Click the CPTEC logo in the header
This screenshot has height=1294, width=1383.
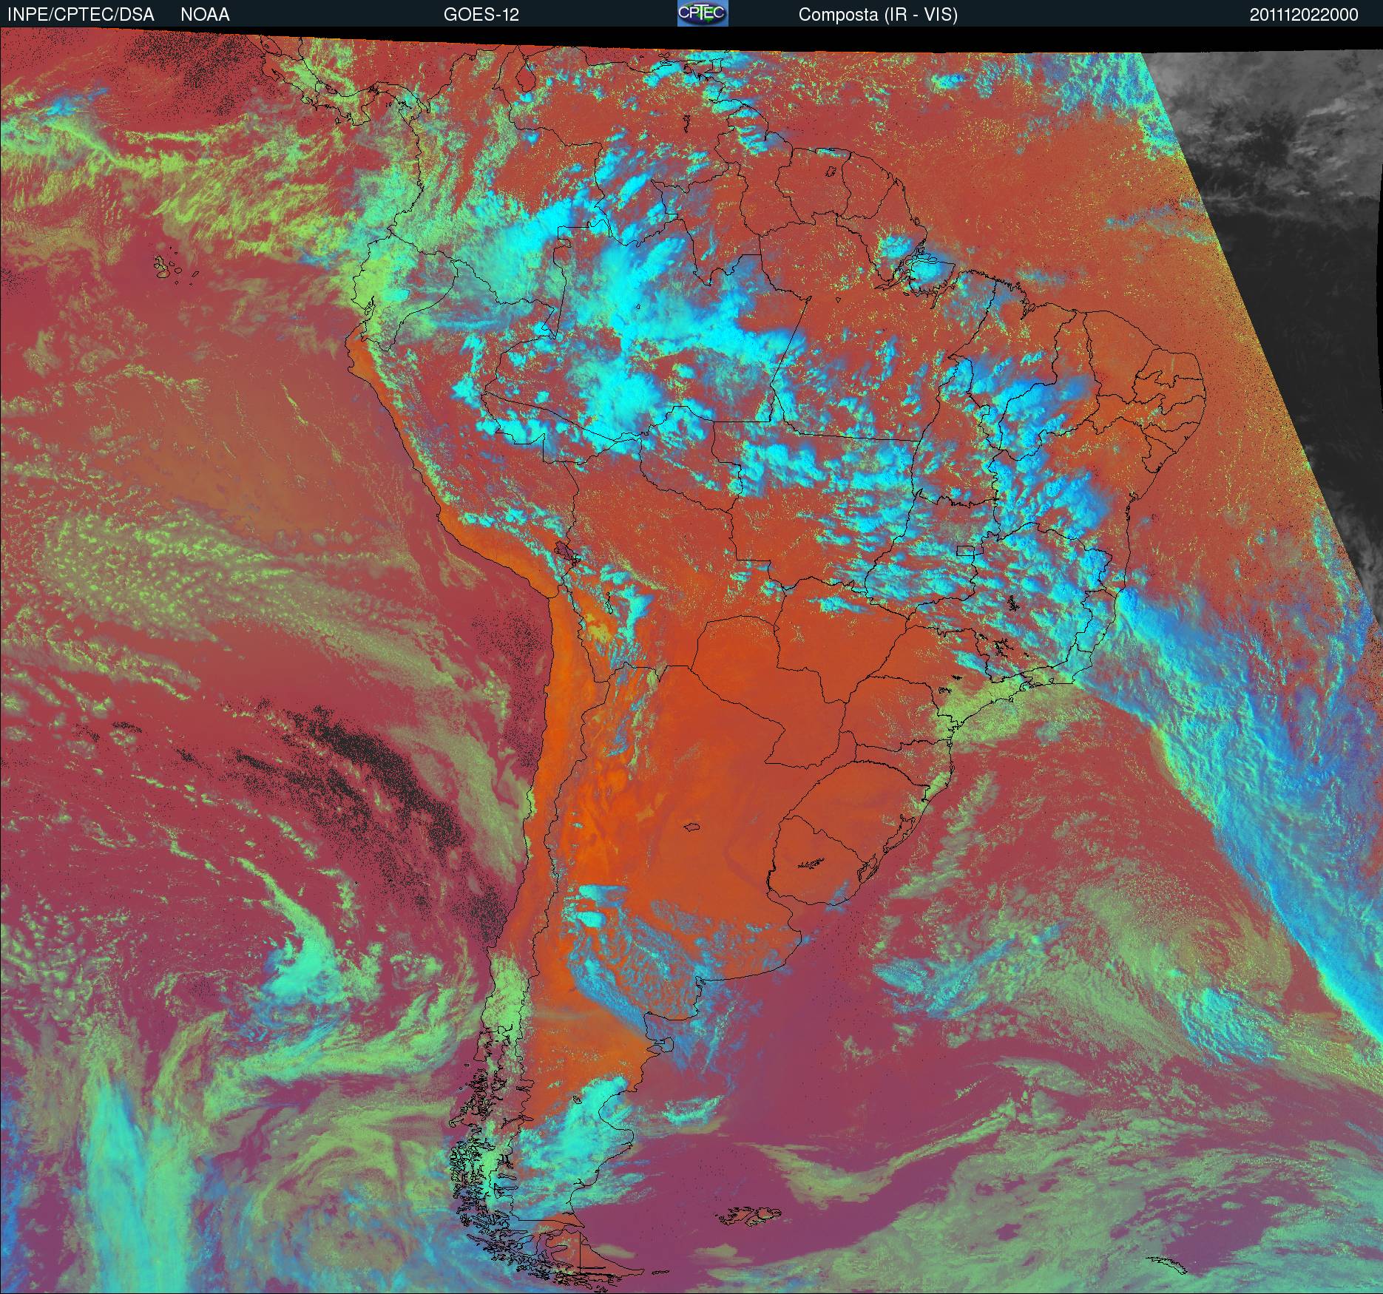(x=702, y=13)
